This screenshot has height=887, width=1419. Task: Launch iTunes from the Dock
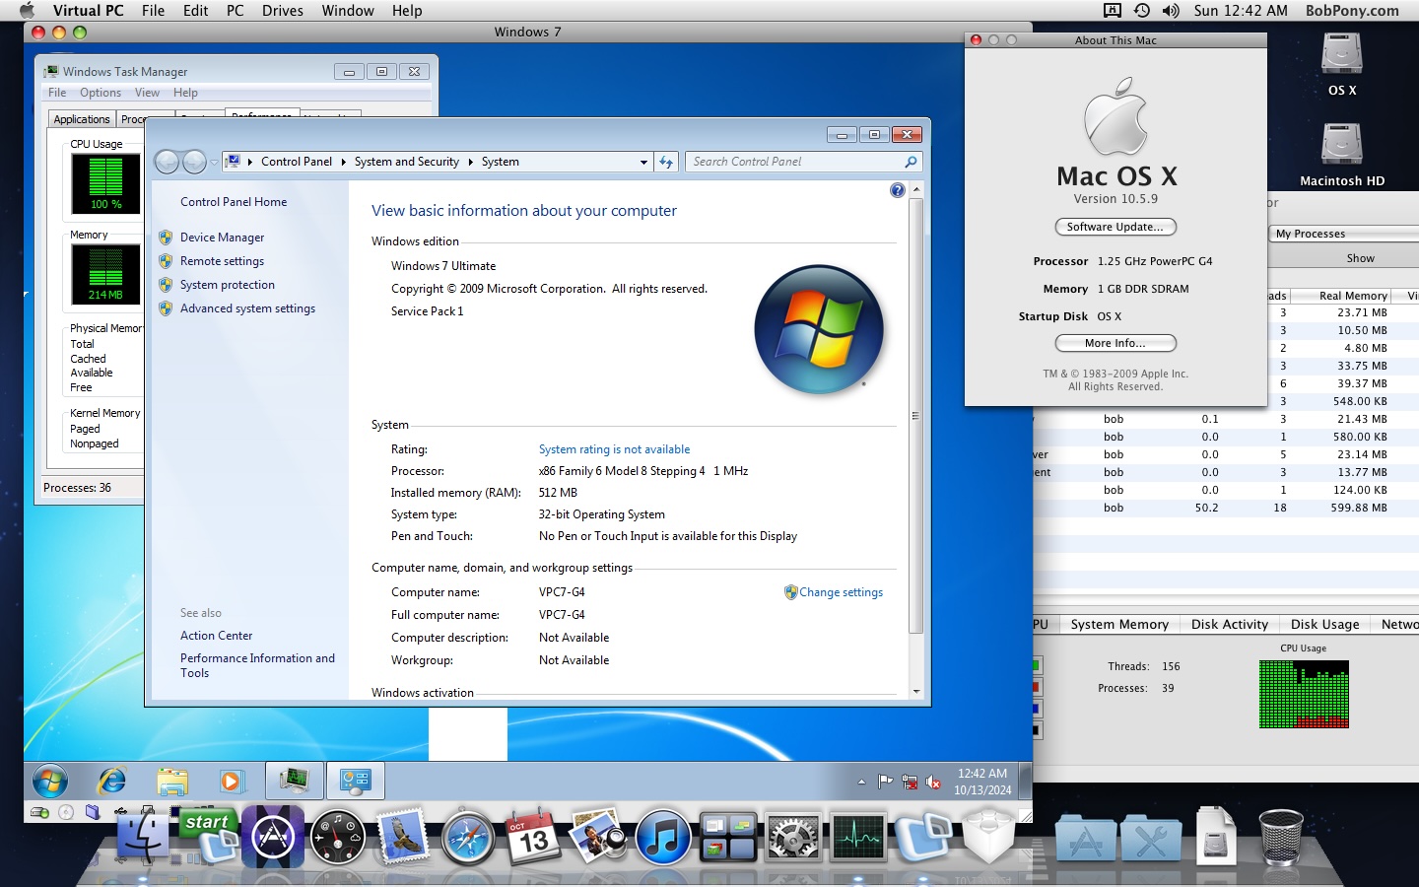pyautogui.click(x=663, y=838)
